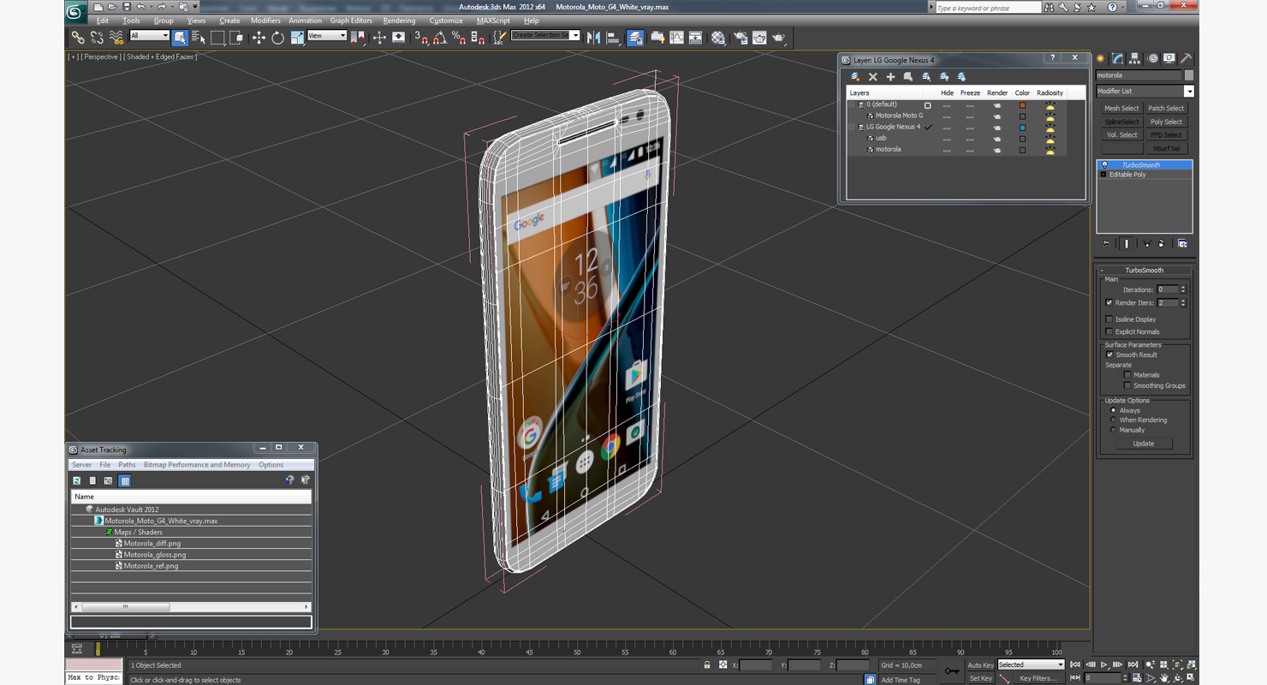
Task: Open the Rendering menu
Action: pyautogui.click(x=399, y=21)
